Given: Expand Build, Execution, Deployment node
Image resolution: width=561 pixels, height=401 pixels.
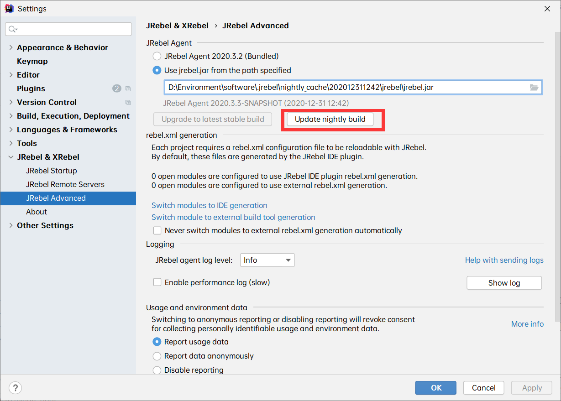Looking at the screenshot, I should point(11,116).
